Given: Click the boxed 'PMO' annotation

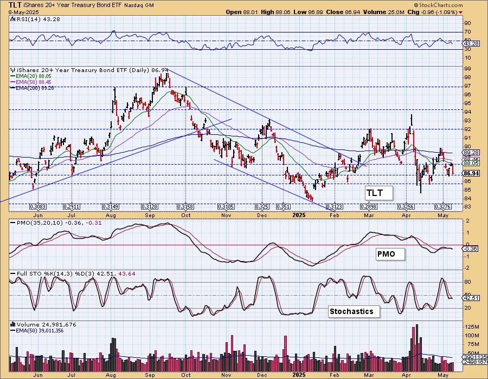Looking at the screenshot, I should pyautogui.click(x=390, y=254).
